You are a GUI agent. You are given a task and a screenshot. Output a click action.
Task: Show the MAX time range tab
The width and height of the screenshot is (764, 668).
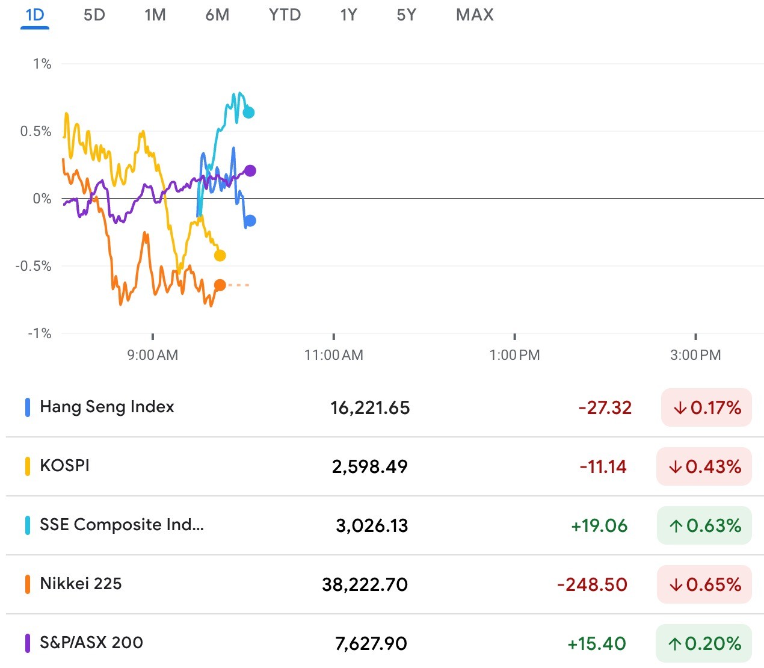475,15
